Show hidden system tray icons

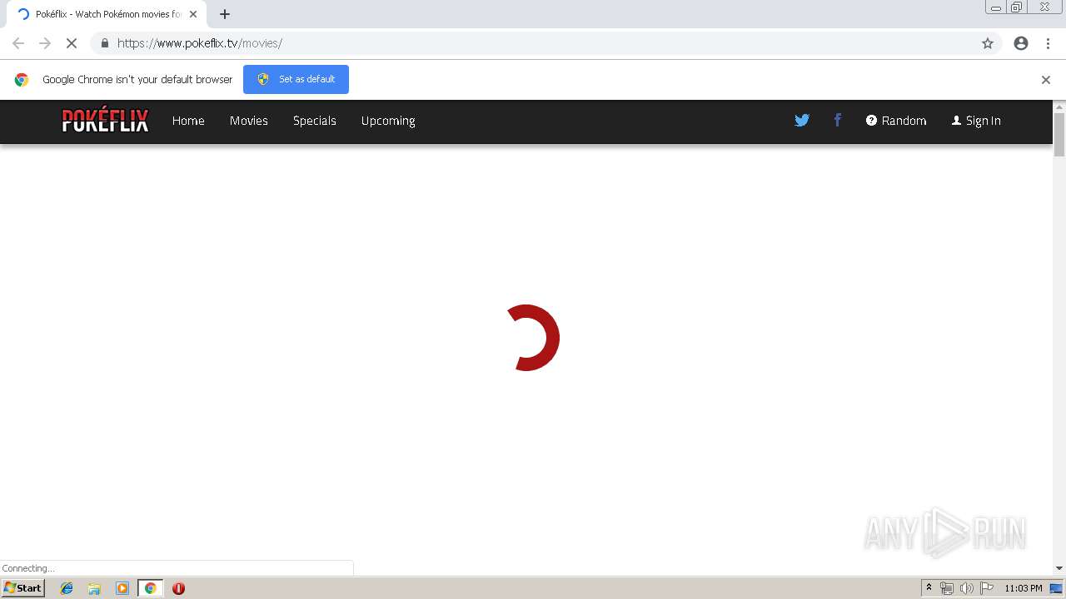point(929,588)
